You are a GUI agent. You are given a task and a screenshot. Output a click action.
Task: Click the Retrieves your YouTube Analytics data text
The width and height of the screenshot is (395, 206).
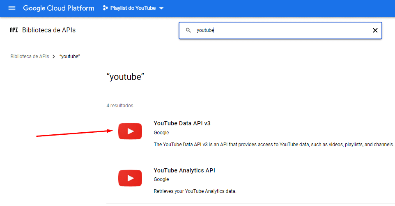pyautogui.click(x=195, y=191)
